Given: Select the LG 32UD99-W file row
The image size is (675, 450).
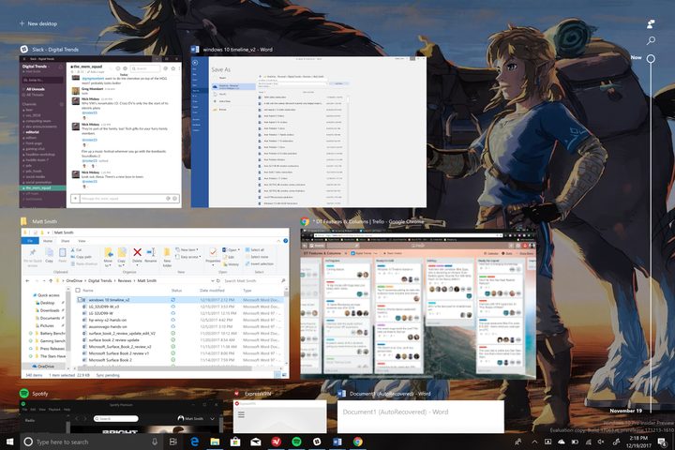Looking at the screenshot, I should [180, 313].
